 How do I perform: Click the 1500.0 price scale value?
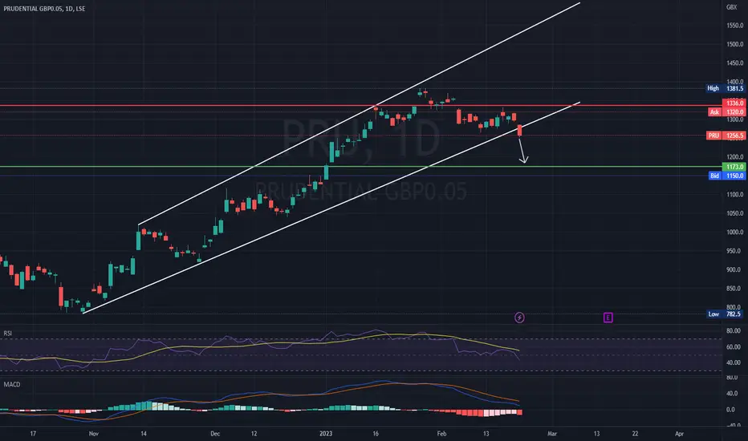click(x=734, y=44)
